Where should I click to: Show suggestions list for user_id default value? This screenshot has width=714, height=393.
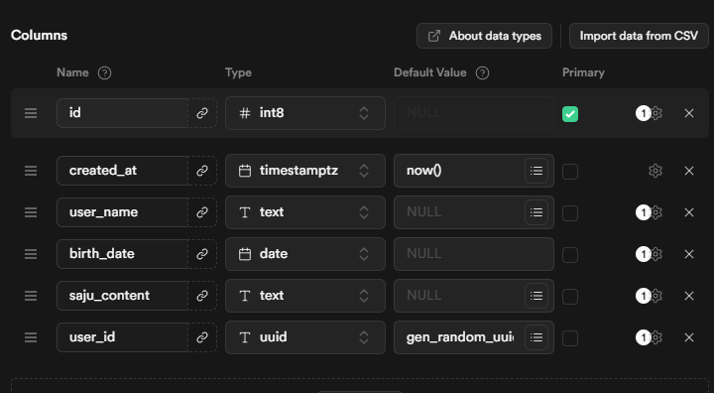tap(536, 337)
